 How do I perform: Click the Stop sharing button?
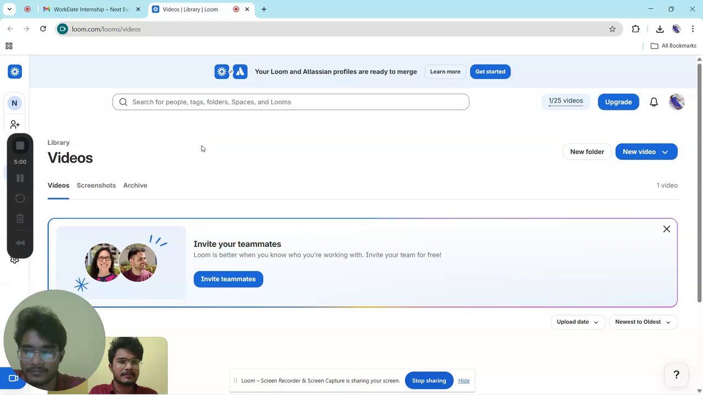(x=429, y=381)
